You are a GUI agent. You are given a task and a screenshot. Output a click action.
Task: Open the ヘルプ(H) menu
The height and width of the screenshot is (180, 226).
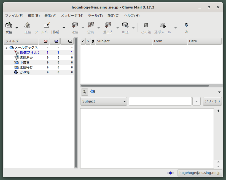tap(132, 16)
